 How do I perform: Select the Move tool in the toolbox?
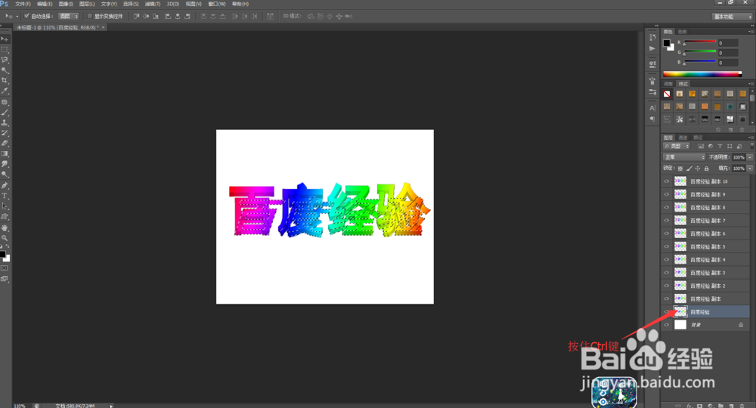(5, 39)
